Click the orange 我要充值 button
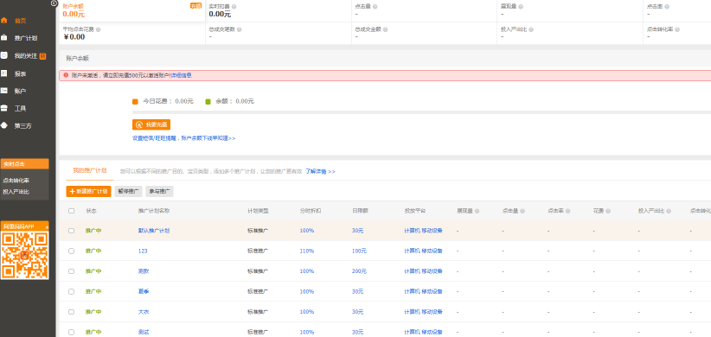 (151, 124)
